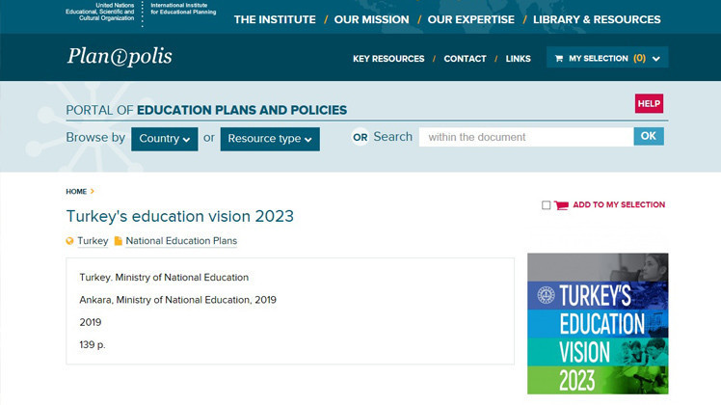Image resolution: width=721 pixels, height=405 pixels.
Task: Click the Planipolis logo
Action: [120, 57]
